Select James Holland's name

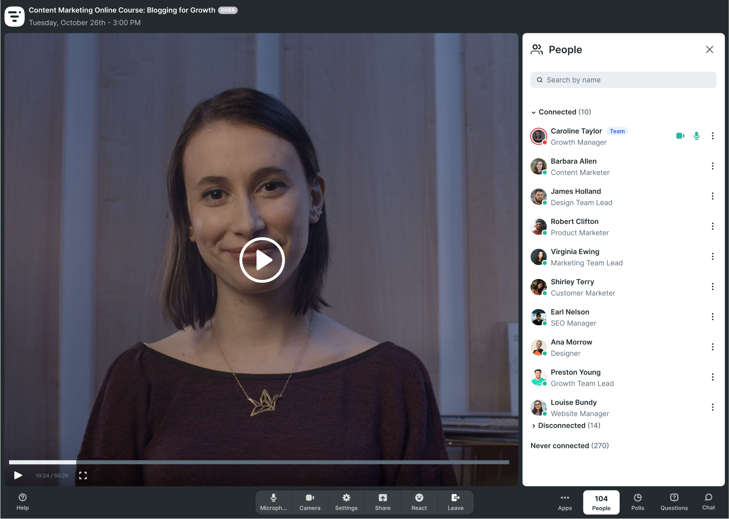[576, 191]
